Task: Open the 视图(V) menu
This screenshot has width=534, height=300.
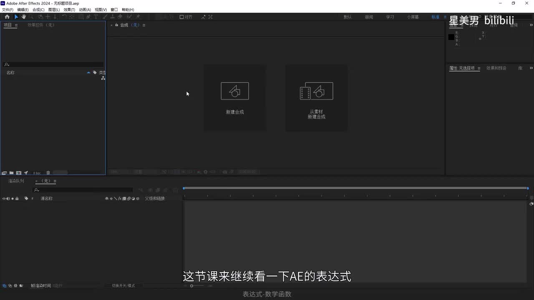Action: click(x=101, y=10)
